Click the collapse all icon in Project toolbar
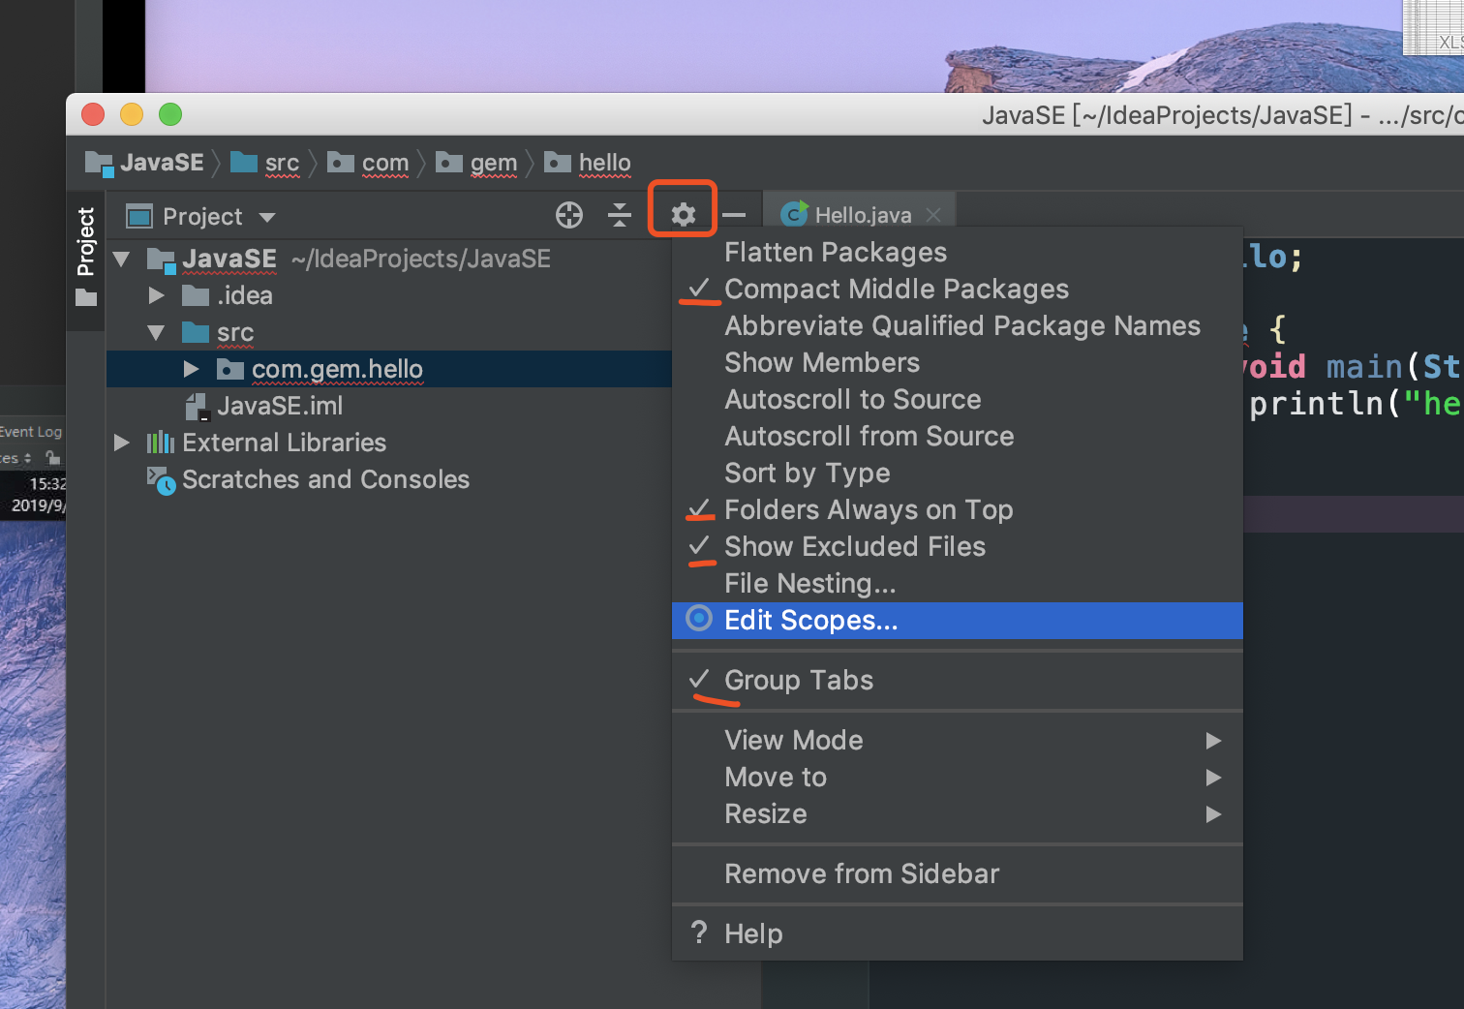This screenshot has width=1464, height=1009. pyautogui.click(x=620, y=215)
